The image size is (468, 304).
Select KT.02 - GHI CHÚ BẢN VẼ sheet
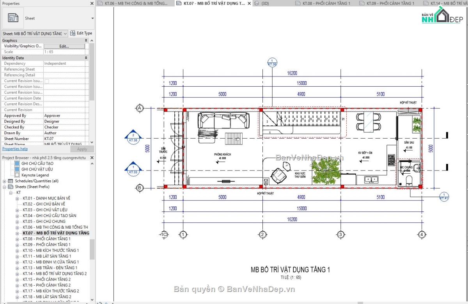click(44, 204)
